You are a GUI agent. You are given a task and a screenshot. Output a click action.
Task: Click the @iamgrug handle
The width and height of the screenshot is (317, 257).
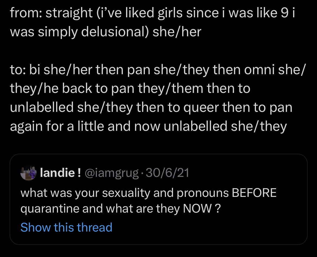click(x=111, y=173)
